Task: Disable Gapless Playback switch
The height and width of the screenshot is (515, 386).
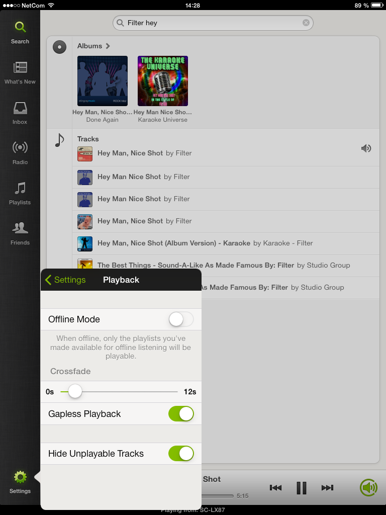Action: pyautogui.click(x=181, y=414)
